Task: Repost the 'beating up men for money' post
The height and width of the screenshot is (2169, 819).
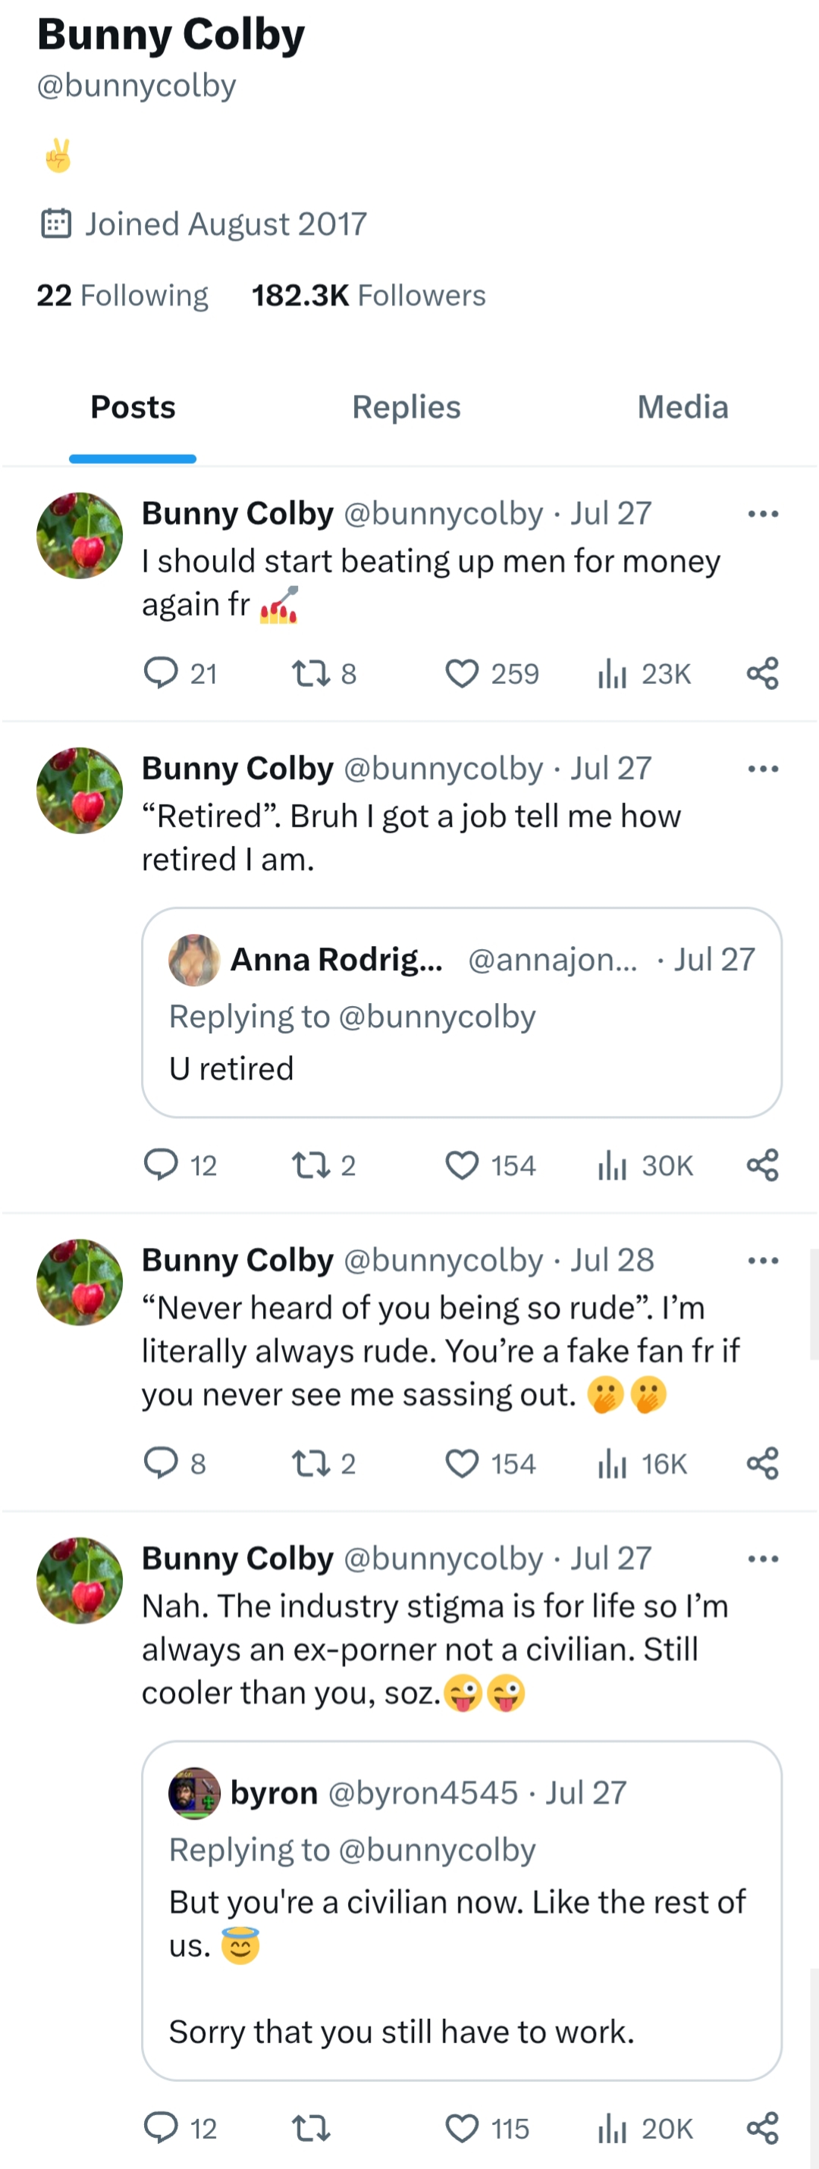Action: coord(310,674)
